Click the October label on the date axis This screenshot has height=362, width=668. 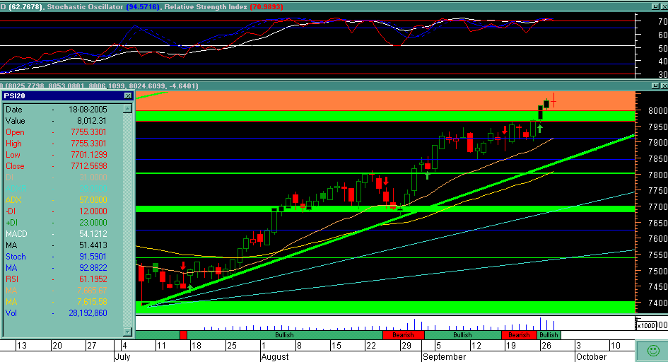pos(591,357)
